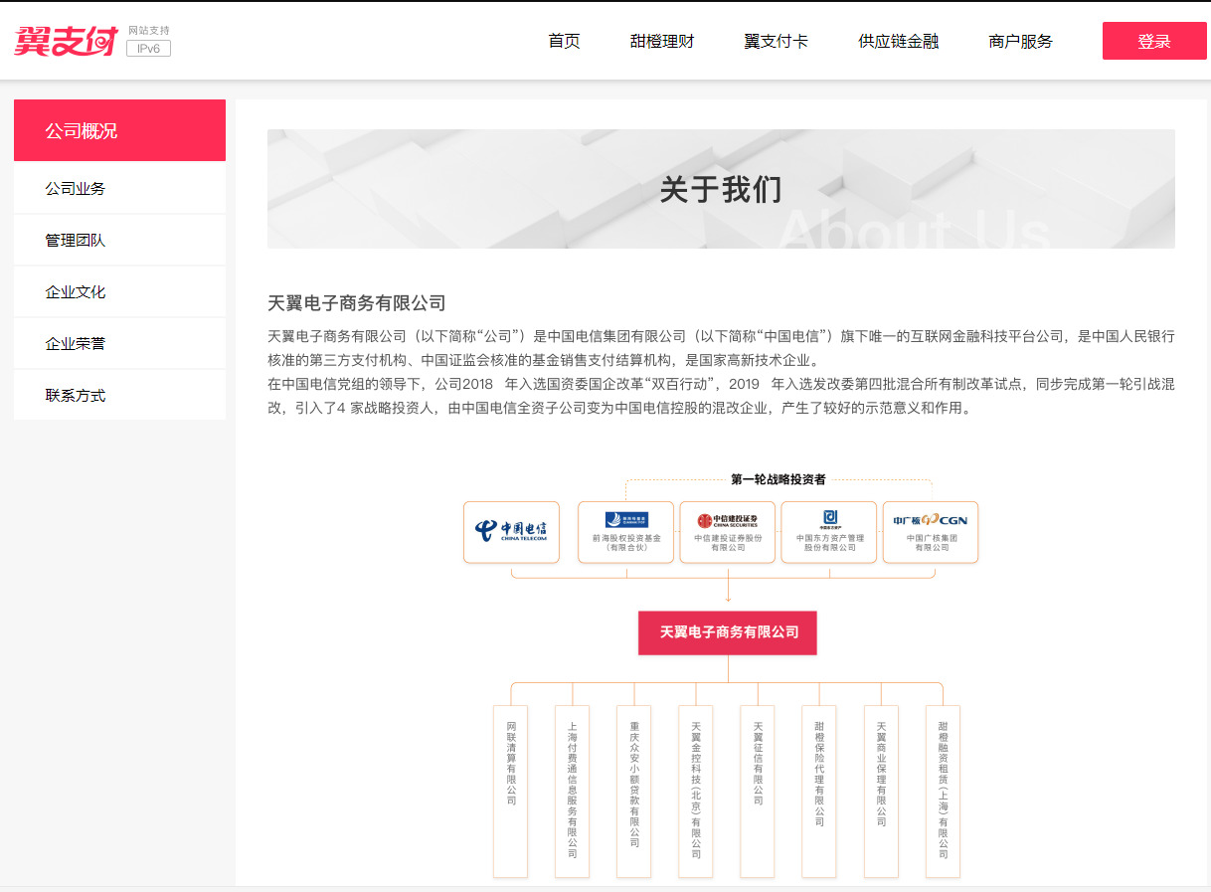Click the 网联清算有限公司 subsidiary box

tap(511, 792)
